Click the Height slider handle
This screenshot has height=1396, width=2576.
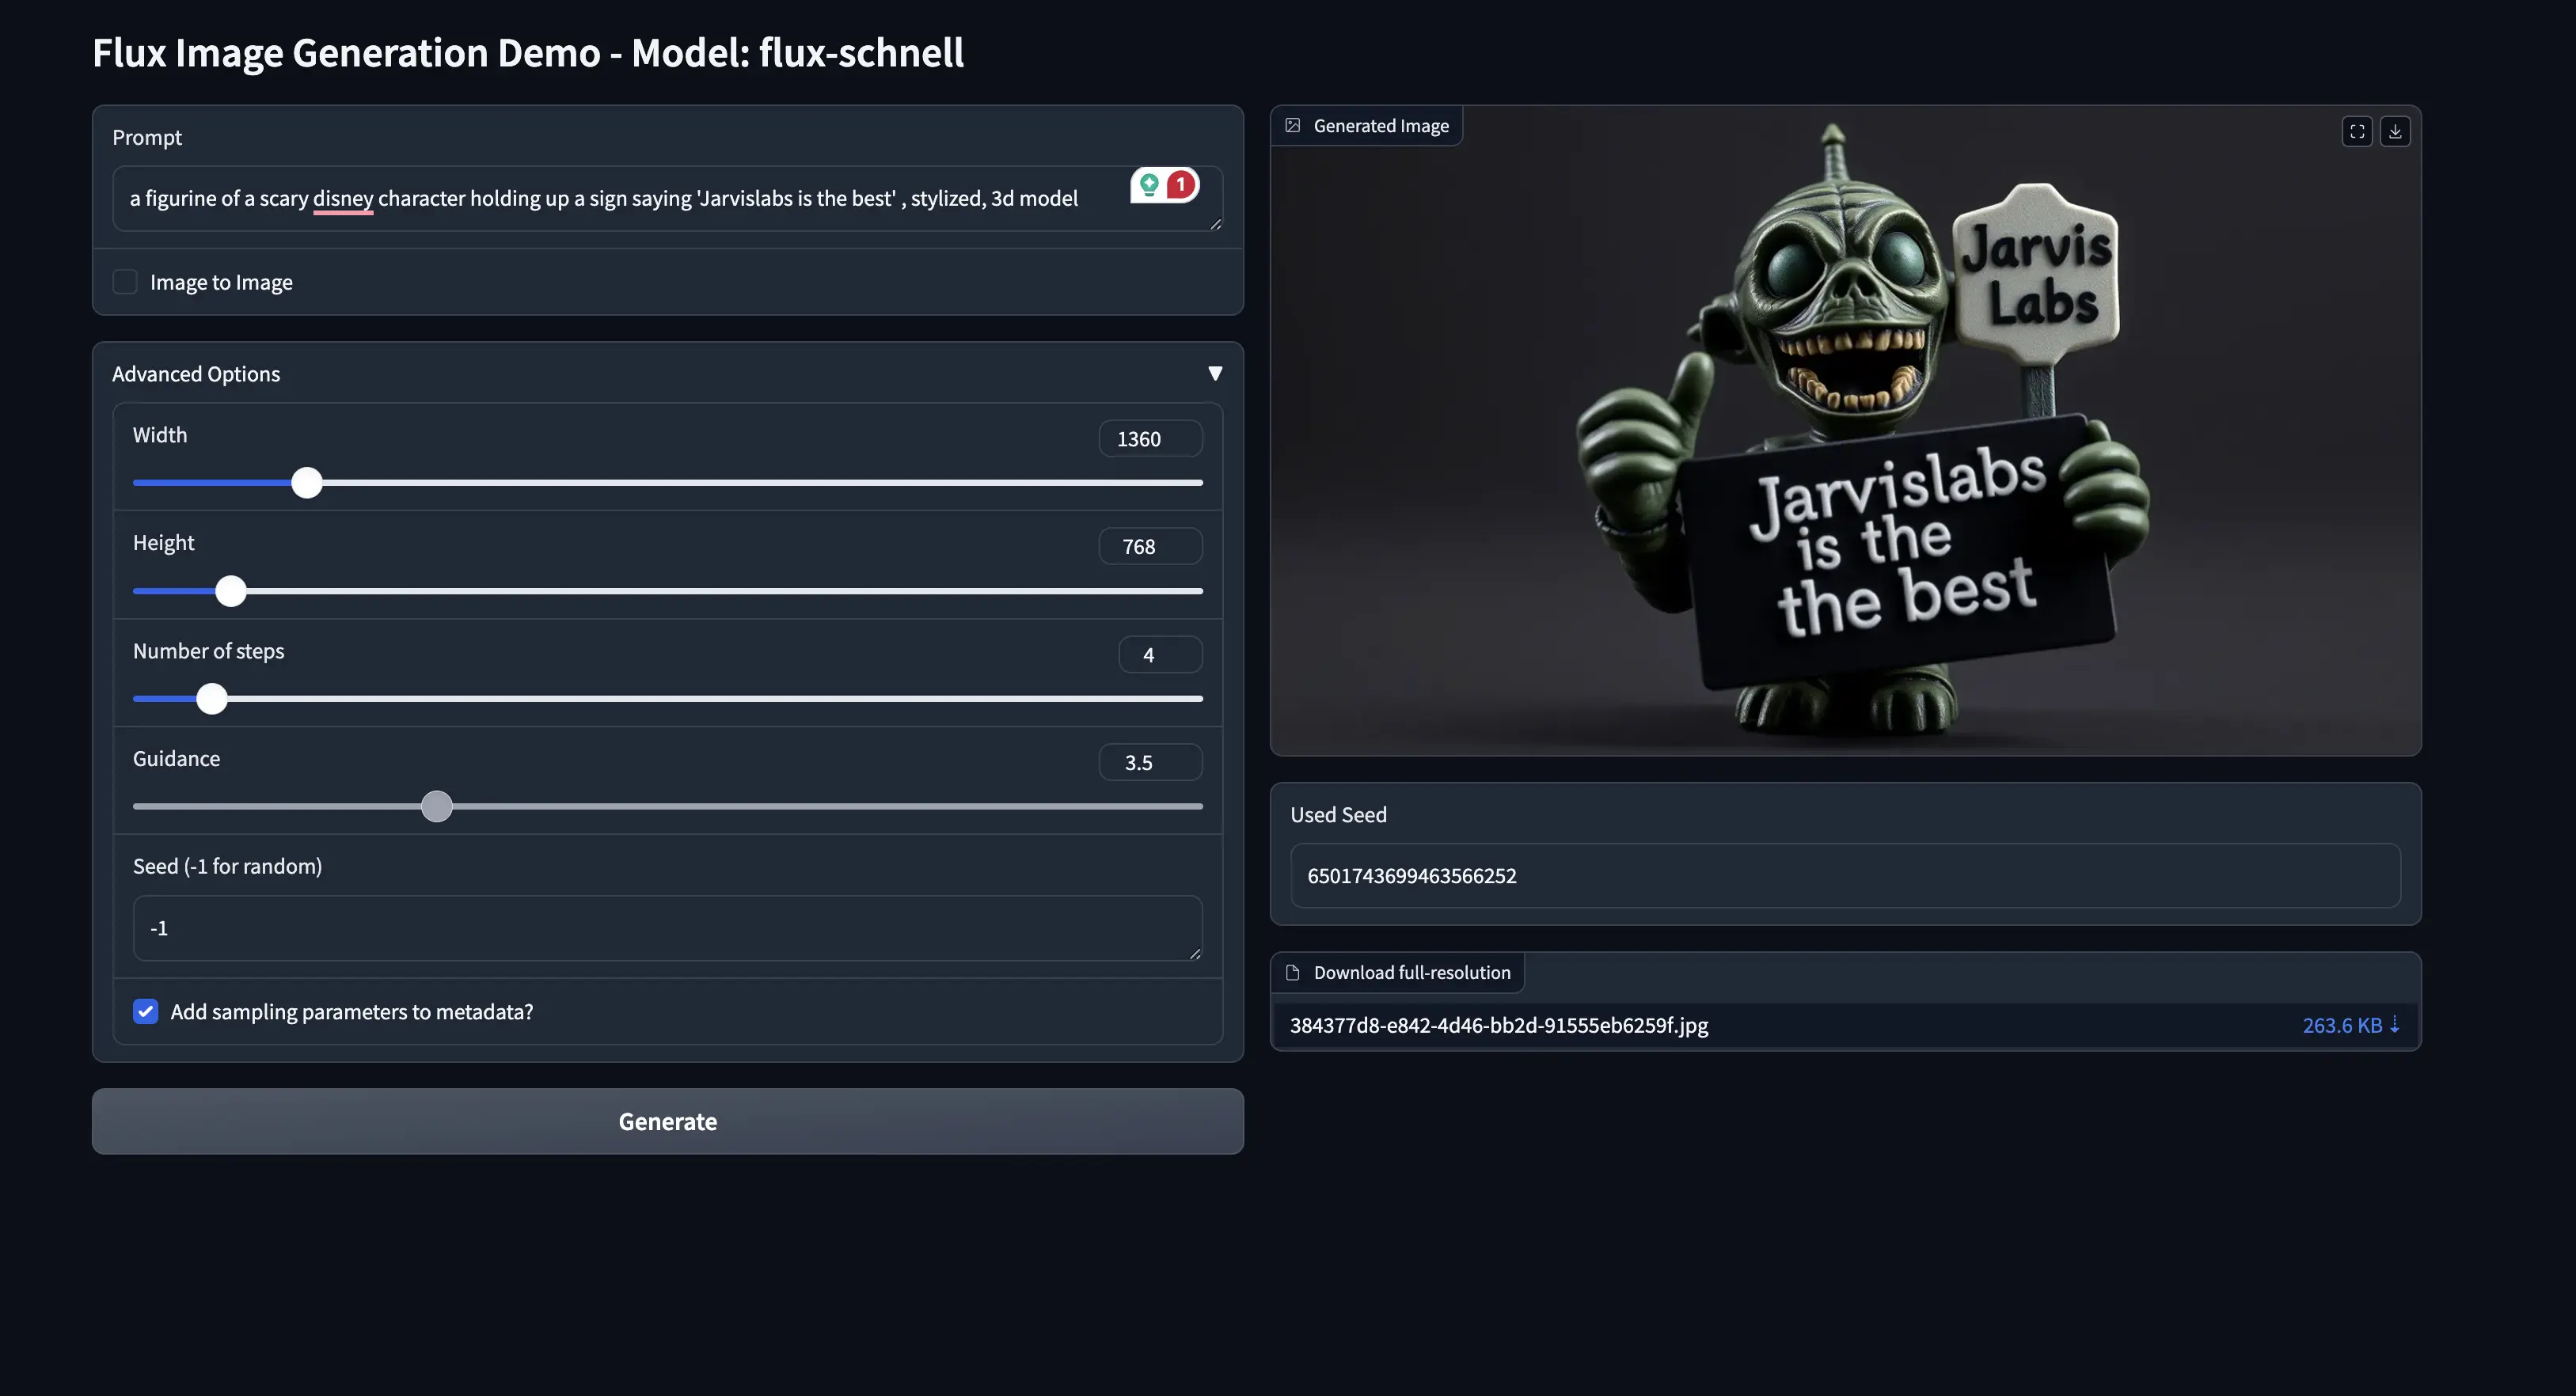tap(231, 591)
